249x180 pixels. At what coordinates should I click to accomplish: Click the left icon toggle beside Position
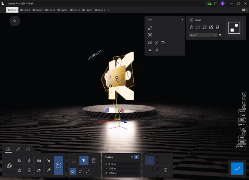click(x=132, y=157)
